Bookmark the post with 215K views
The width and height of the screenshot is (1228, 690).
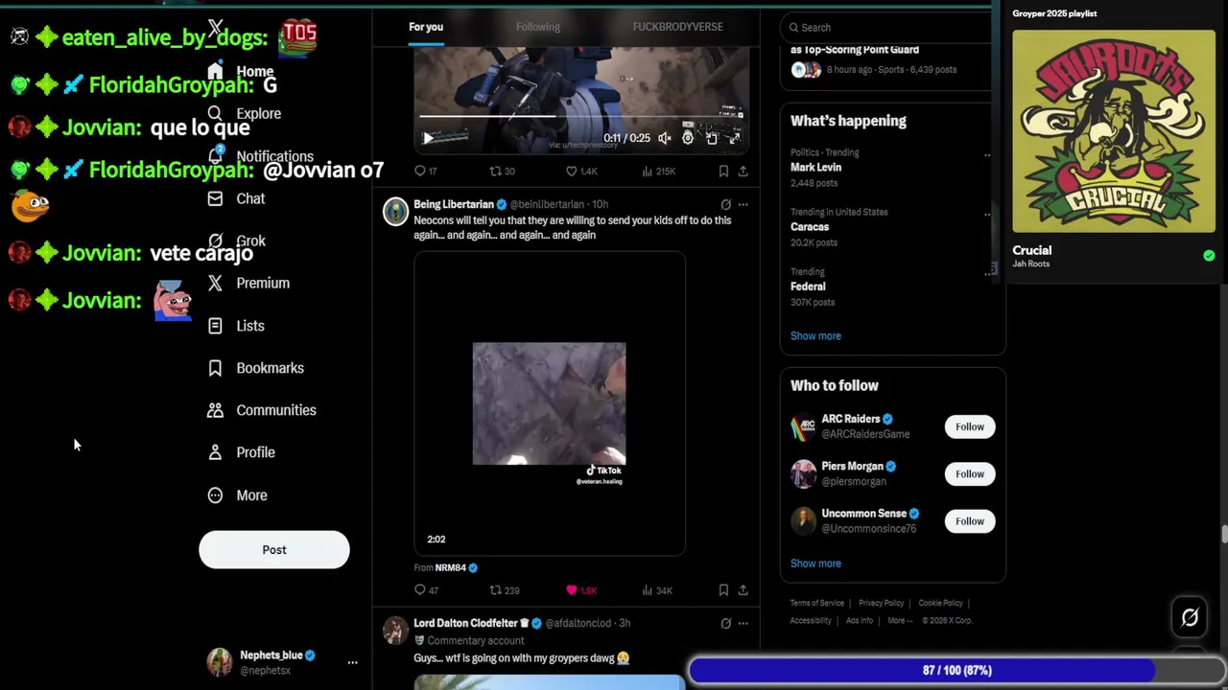(x=723, y=172)
